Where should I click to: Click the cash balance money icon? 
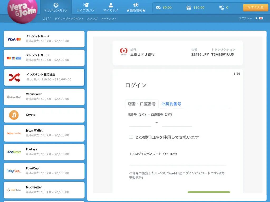click(x=158, y=8)
